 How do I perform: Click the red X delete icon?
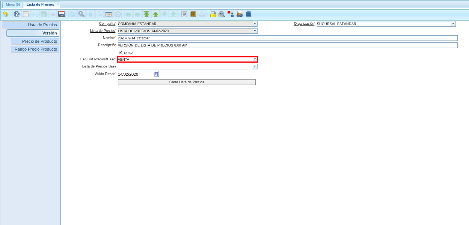click(x=53, y=14)
